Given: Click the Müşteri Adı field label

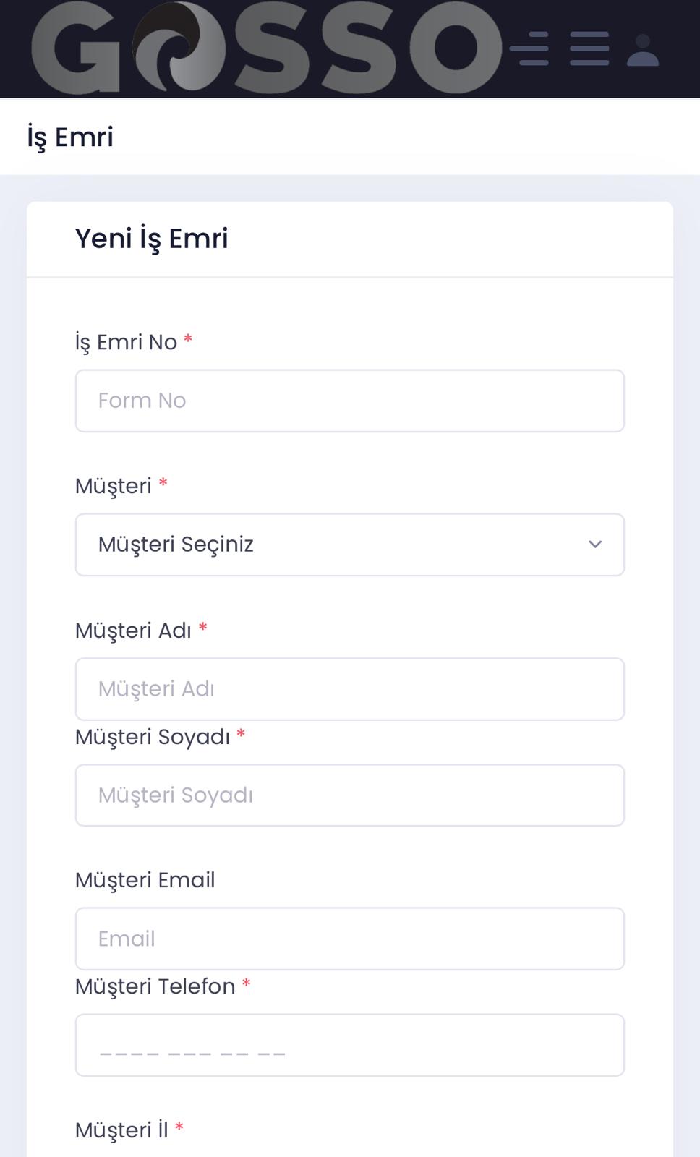Looking at the screenshot, I should coord(133,631).
